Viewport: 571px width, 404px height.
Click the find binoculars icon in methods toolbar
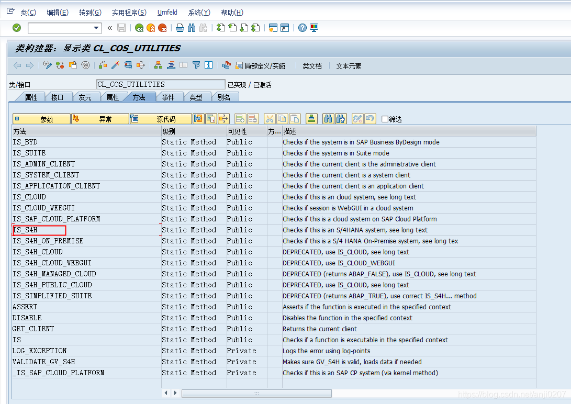point(328,119)
